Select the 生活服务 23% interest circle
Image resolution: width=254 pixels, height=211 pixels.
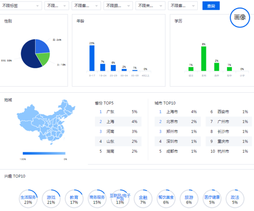point(28,199)
